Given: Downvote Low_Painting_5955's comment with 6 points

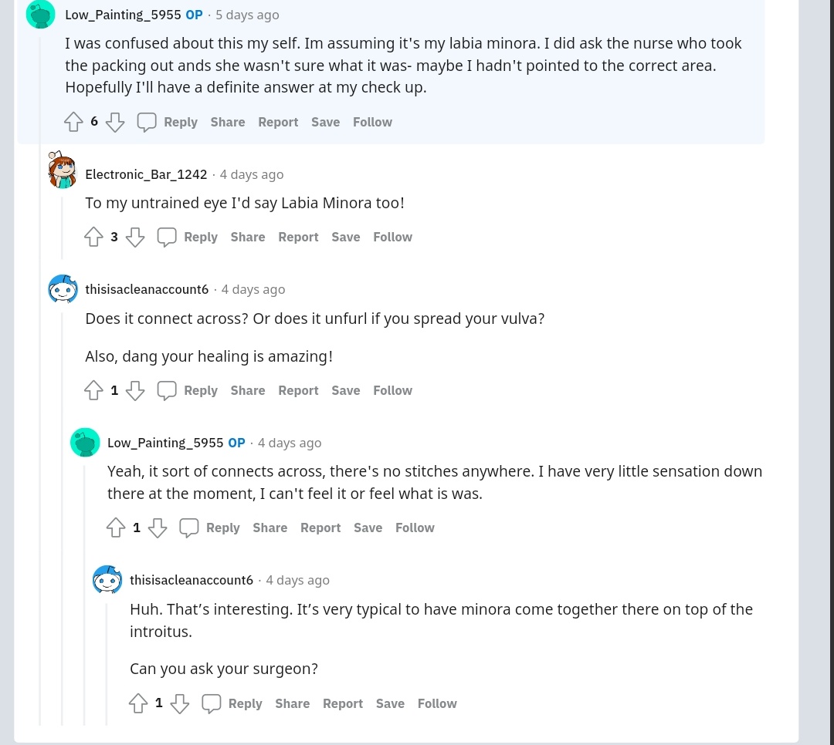Looking at the screenshot, I should click(x=115, y=122).
